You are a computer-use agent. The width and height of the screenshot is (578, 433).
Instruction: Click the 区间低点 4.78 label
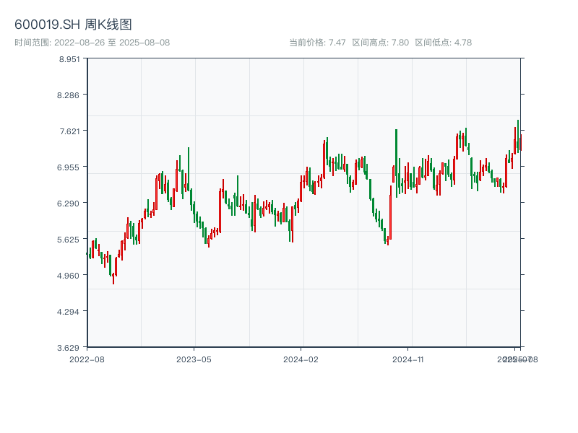[443, 43]
